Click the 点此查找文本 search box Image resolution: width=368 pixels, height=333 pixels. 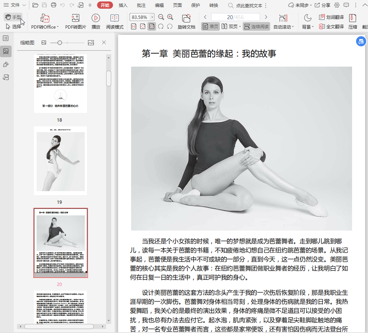pyautogui.click(x=246, y=5)
